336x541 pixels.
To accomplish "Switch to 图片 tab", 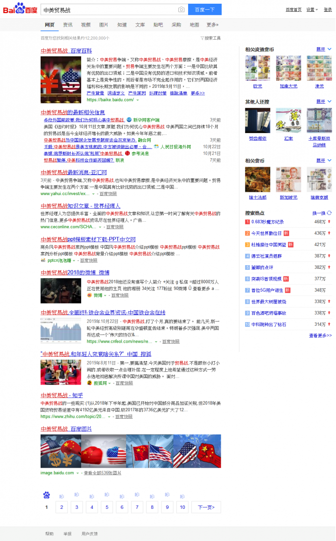I will 104,25.
